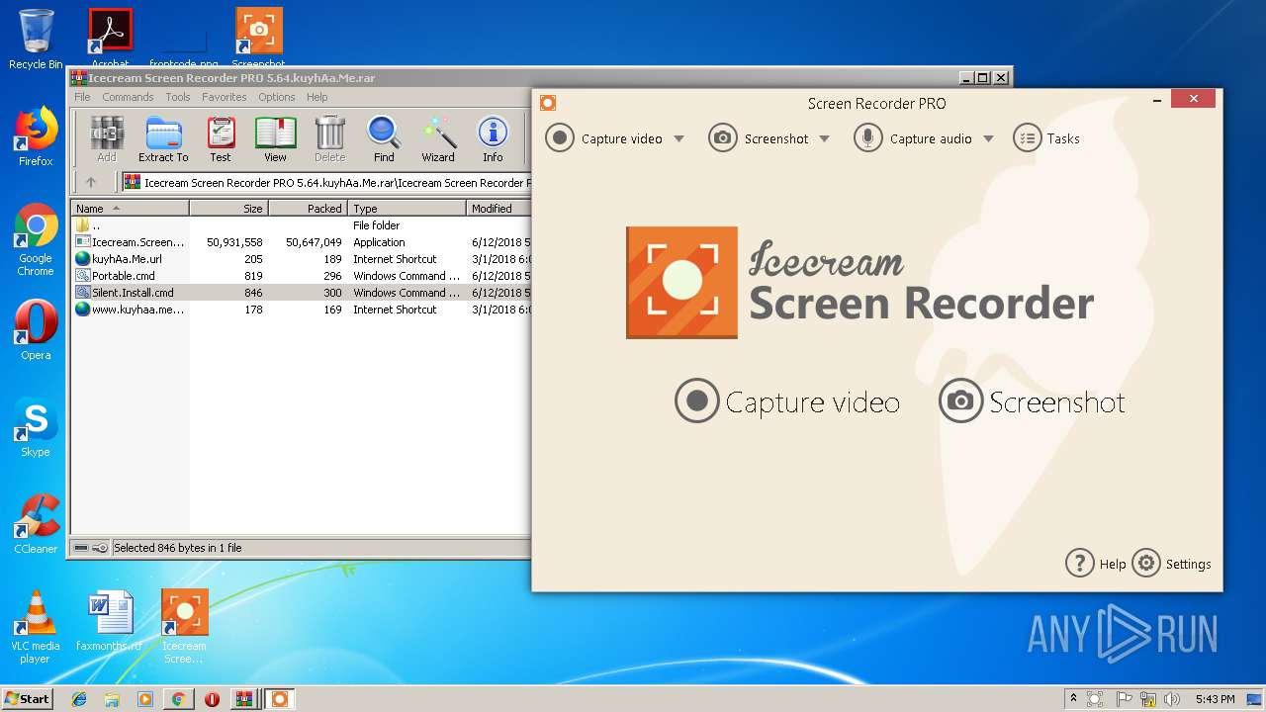Screen dimensions: 1266x712
Task: Sort by the Packed column header
Action: pyautogui.click(x=309, y=208)
